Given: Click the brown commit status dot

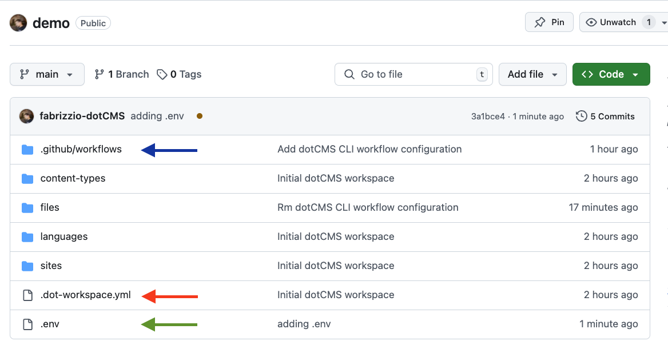Looking at the screenshot, I should tap(200, 116).
